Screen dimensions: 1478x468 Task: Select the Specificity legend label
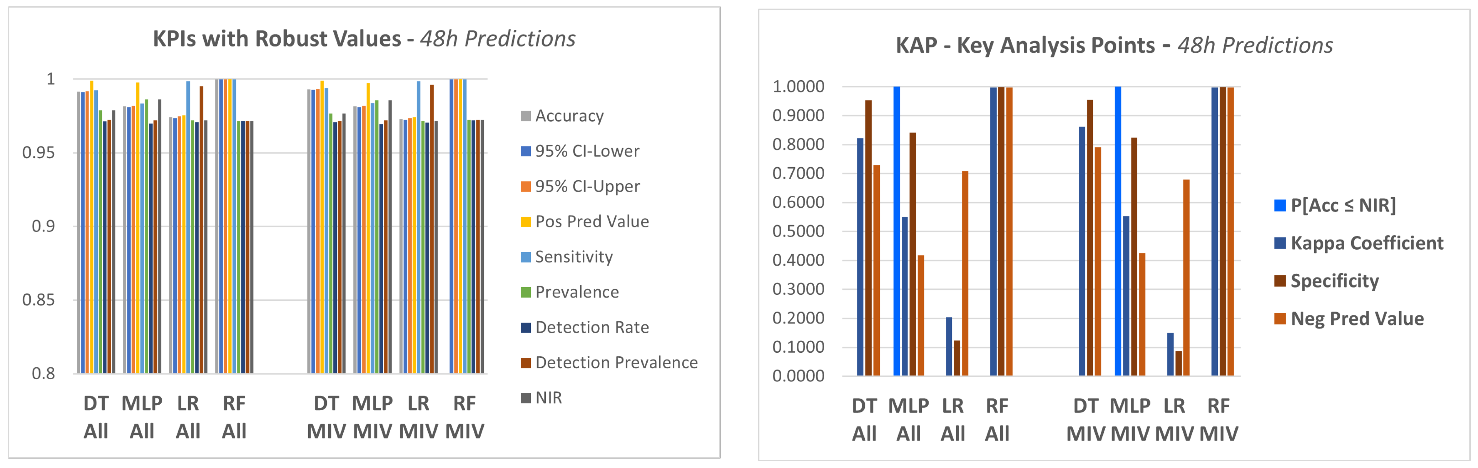pos(1335,281)
